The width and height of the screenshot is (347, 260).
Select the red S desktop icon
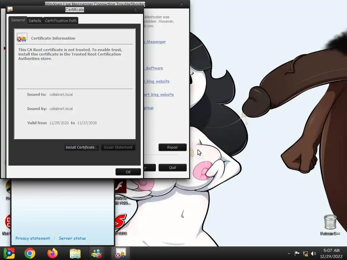tap(121, 221)
